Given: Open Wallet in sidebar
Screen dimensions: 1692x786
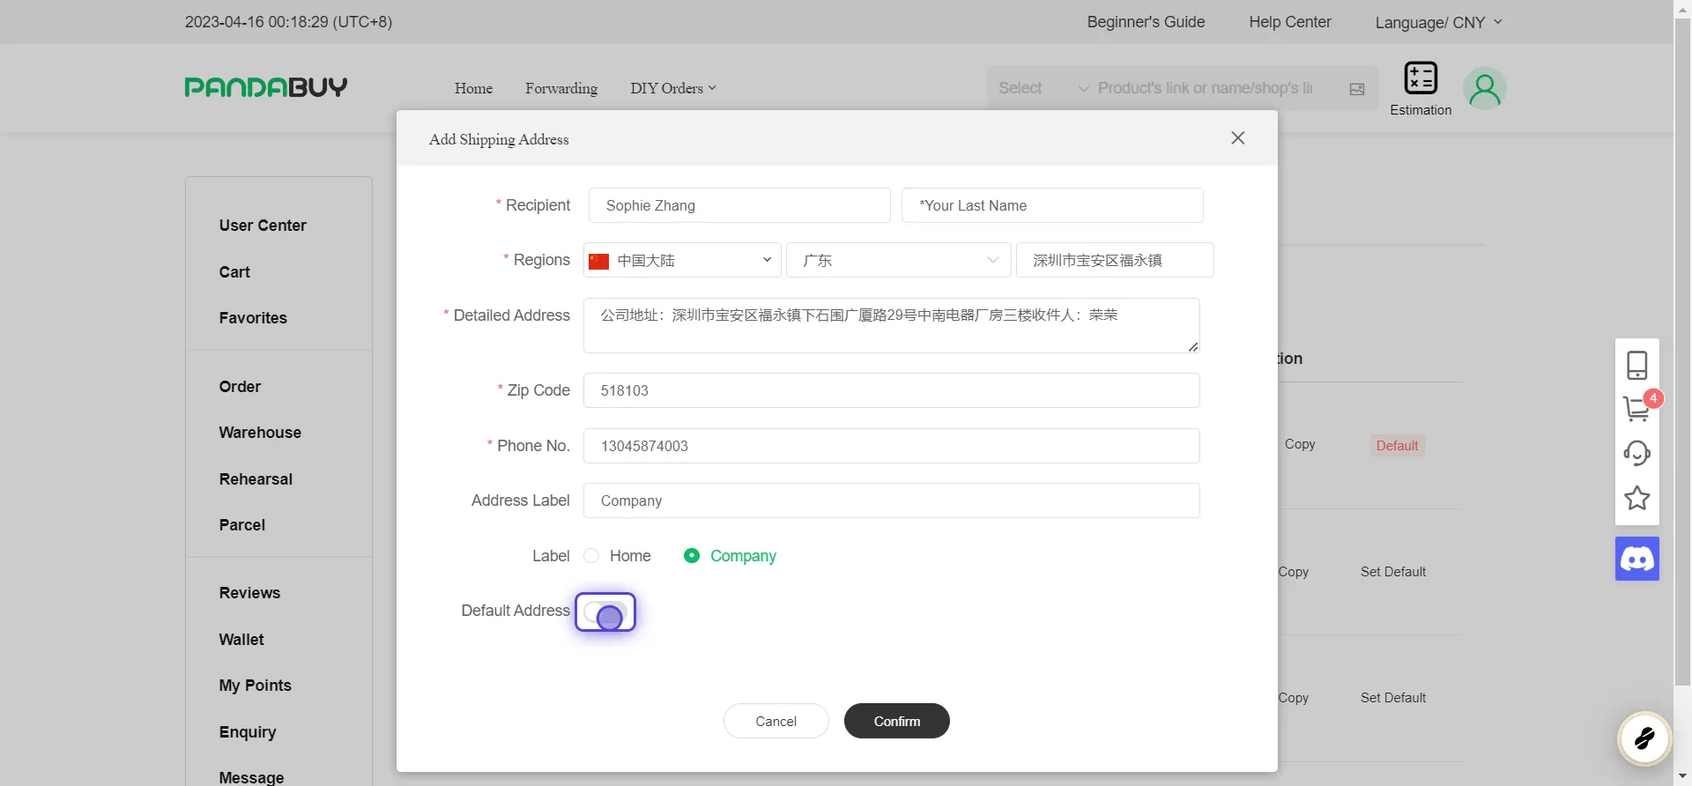Looking at the screenshot, I should (x=241, y=640).
